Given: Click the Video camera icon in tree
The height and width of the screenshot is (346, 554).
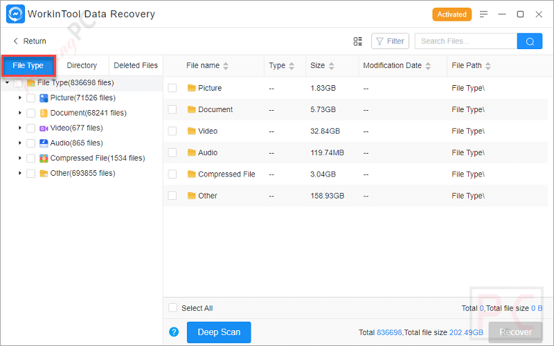Looking at the screenshot, I should (44, 128).
